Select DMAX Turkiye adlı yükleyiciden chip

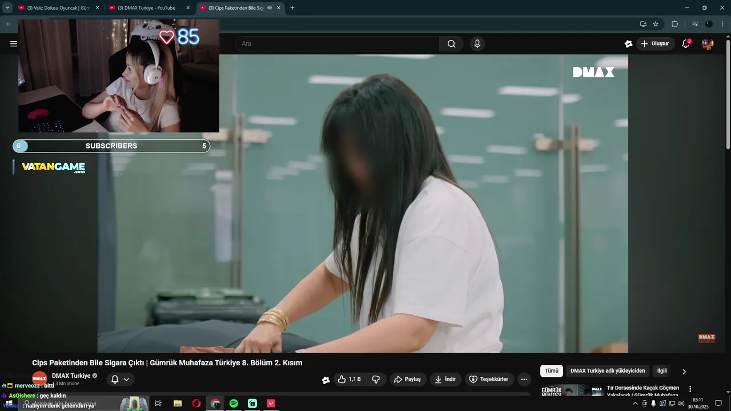[x=608, y=371]
